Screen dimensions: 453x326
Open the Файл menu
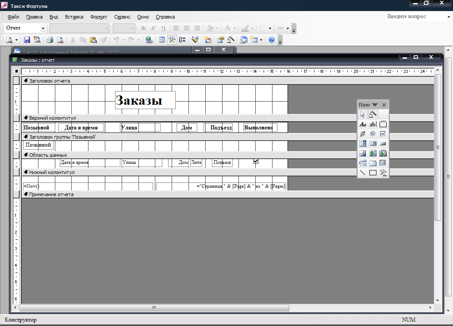point(13,17)
